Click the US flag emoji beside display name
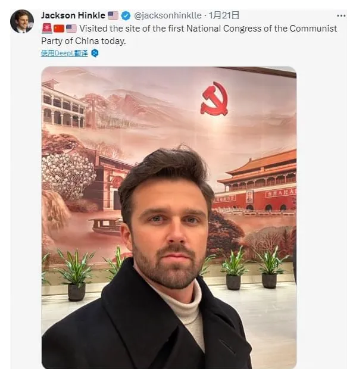This screenshot has height=369, width=353. (x=113, y=15)
